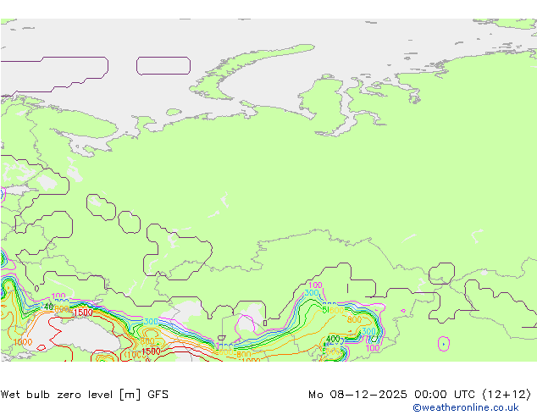This screenshot has height=415, width=537.
Task: Click the green "400" contour label
Action: 333,339
